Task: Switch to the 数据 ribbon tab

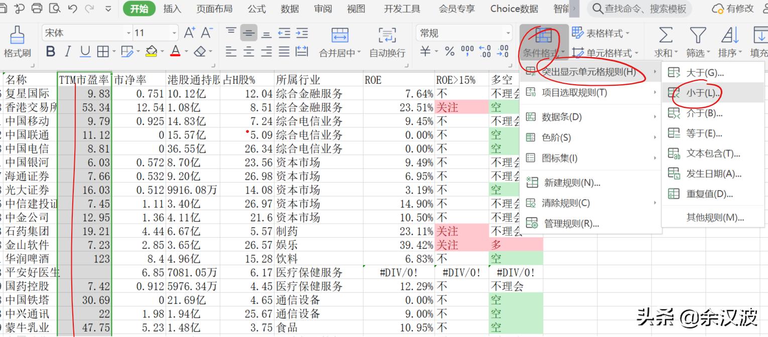Action: coord(289,9)
